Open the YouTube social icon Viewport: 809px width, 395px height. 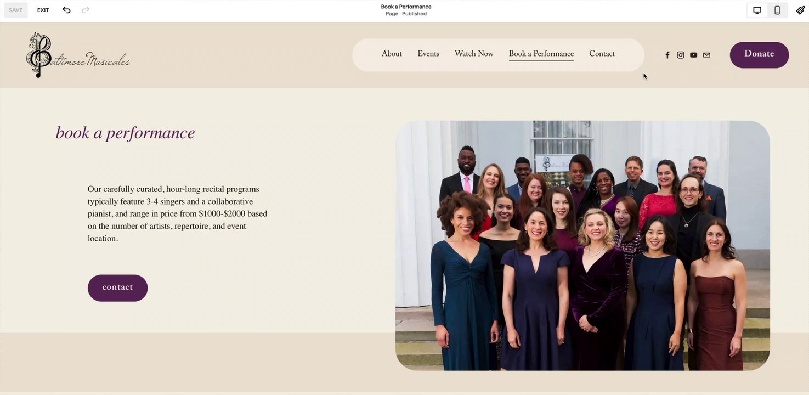(694, 55)
